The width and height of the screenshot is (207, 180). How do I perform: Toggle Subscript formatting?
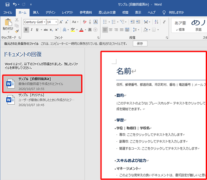tap(51, 30)
